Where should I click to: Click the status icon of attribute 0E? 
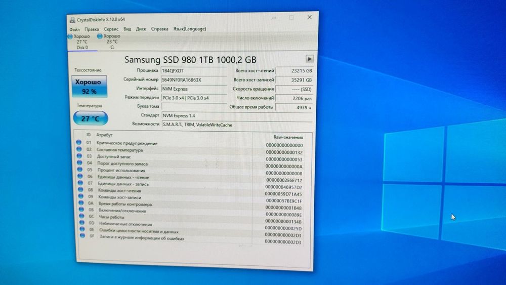[82, 229]
